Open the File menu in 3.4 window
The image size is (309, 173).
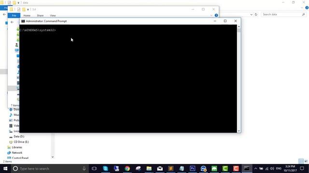point(14,15)
